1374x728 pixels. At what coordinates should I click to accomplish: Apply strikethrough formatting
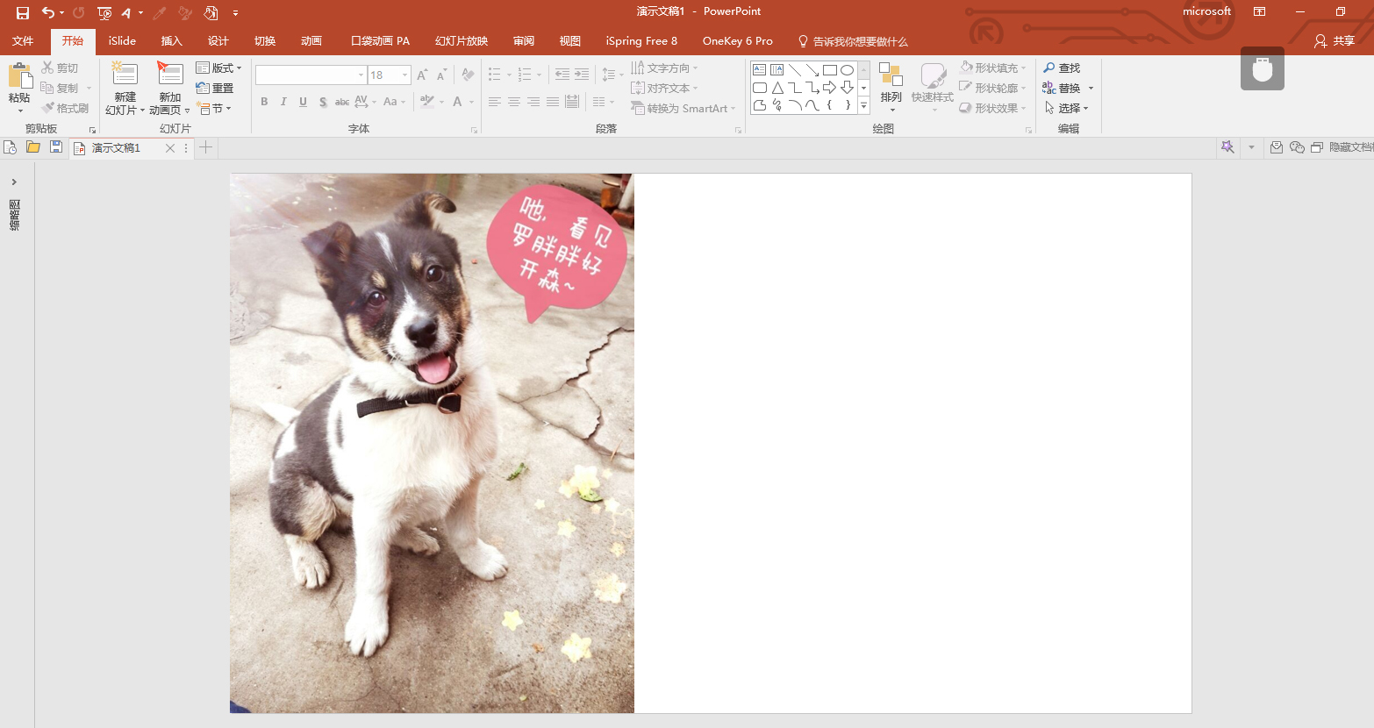click(x=342, y=102)
